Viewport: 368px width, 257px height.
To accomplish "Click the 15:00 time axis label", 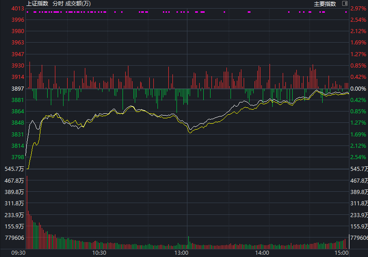I will [341, 252].
